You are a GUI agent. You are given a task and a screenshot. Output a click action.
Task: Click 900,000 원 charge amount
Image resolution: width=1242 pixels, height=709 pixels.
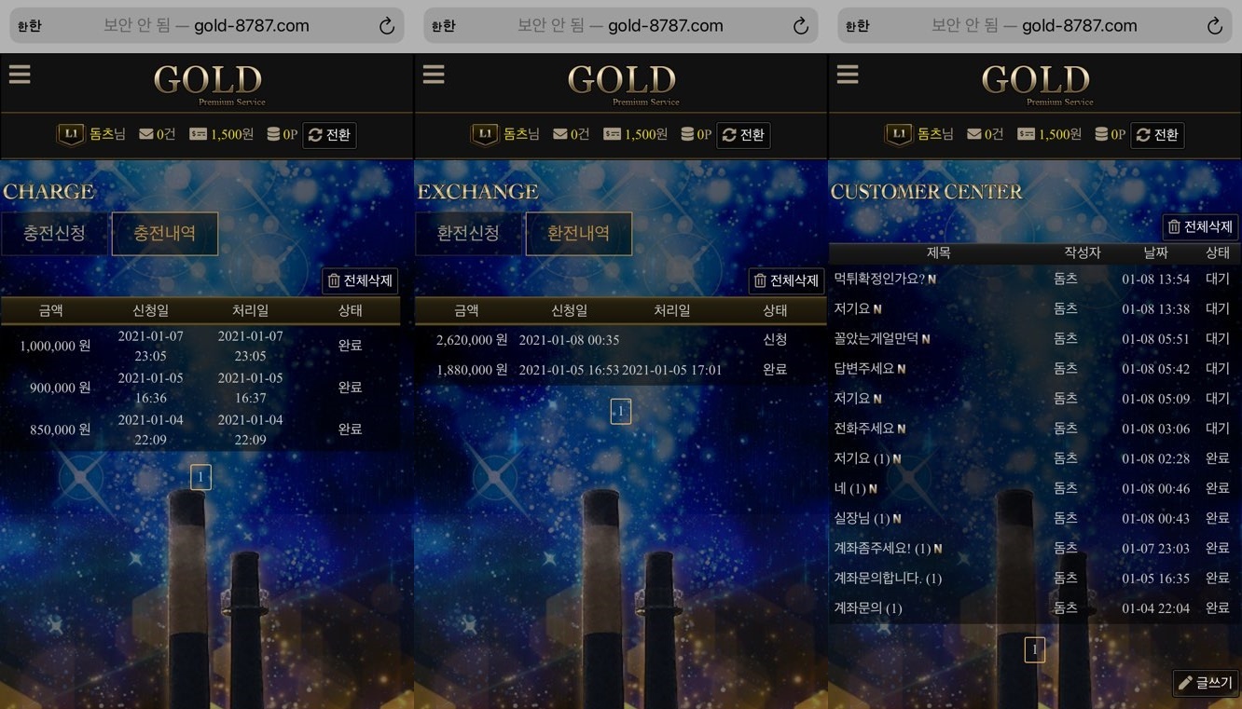[60, 388]
